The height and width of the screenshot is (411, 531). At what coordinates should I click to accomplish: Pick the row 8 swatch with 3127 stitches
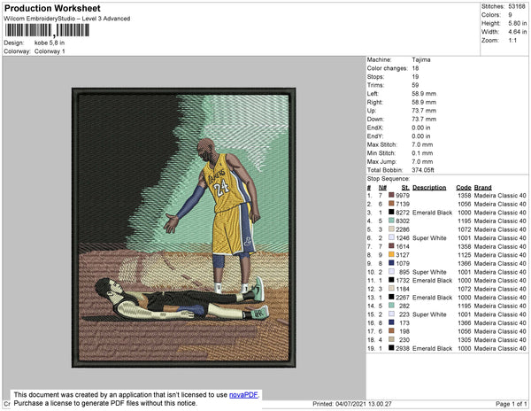pos(391,254)
